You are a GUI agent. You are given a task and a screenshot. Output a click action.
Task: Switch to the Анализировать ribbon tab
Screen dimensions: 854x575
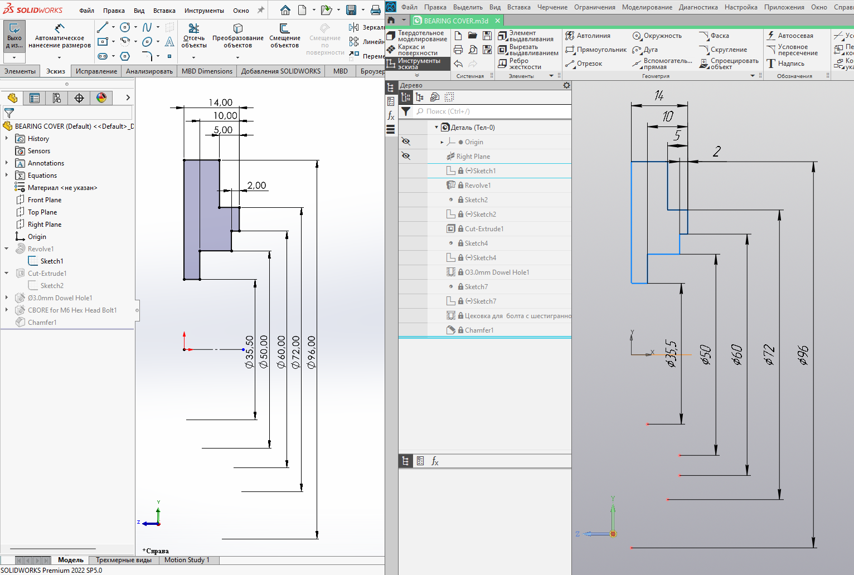pos(149,71)
